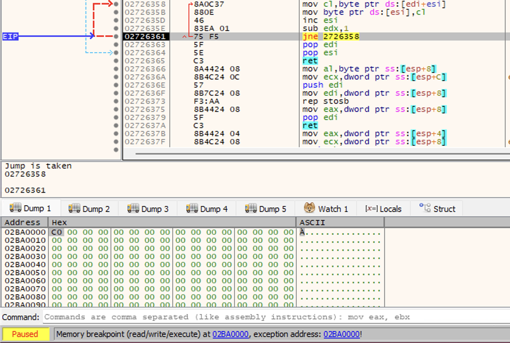Click the 'Jump is taken' info line

(x=38, y=166)
